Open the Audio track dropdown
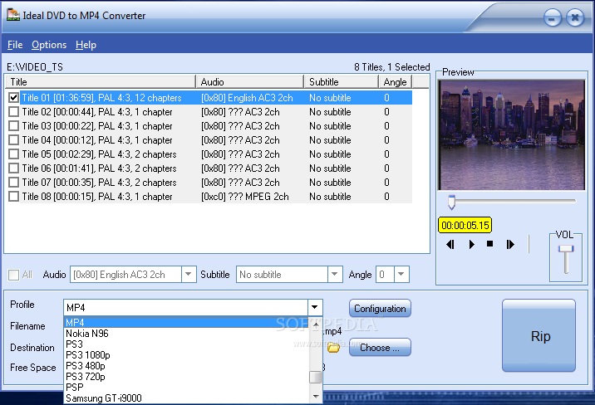The width and height of the screenshot is (595, 405). (x=188, y=275)
